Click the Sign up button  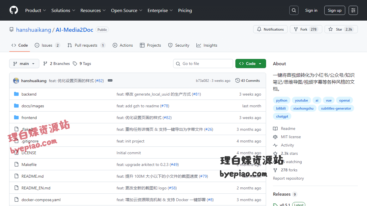click(x=335, y=10)
